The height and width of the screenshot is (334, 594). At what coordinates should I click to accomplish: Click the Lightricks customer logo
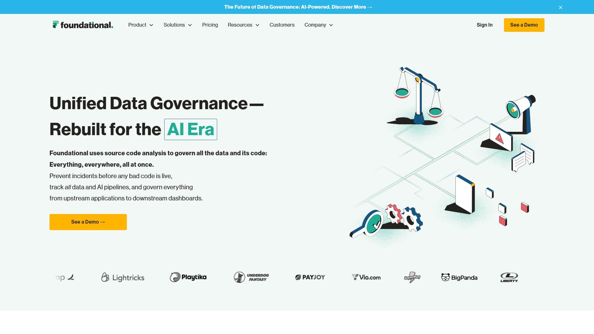tap(123, 277)
